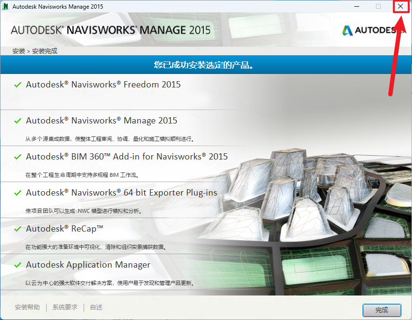Click the green check beside Autodesk Application Manager
The image size is (412, 320).
pyautogui.click(x=18, y=265)
